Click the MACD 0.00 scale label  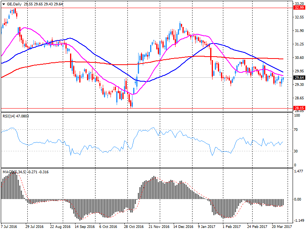pyautogui.click(x=298, y=199)
